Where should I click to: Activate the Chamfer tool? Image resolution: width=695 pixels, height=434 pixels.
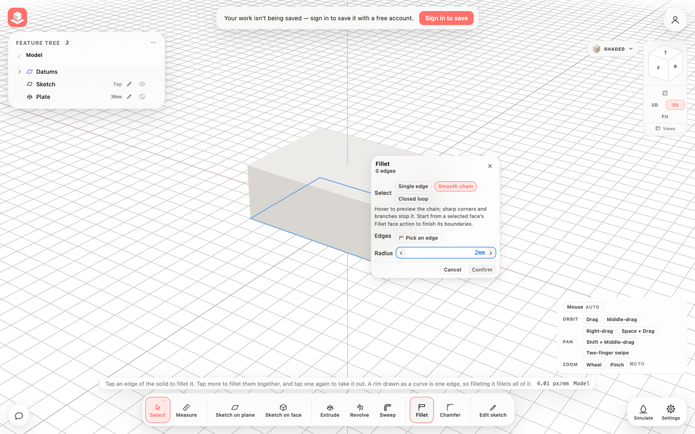click(x=450, y=410)
